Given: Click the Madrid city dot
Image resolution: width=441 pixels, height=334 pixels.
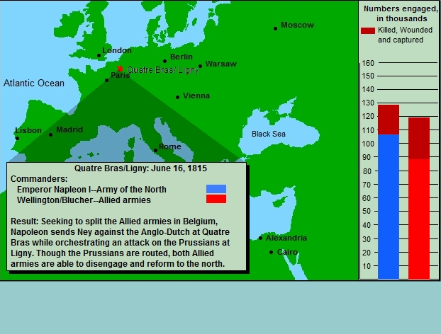Looking at the screenshot, I should [50, 134].
